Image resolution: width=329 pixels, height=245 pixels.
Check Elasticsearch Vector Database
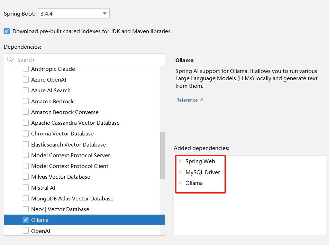click(26, 144)
